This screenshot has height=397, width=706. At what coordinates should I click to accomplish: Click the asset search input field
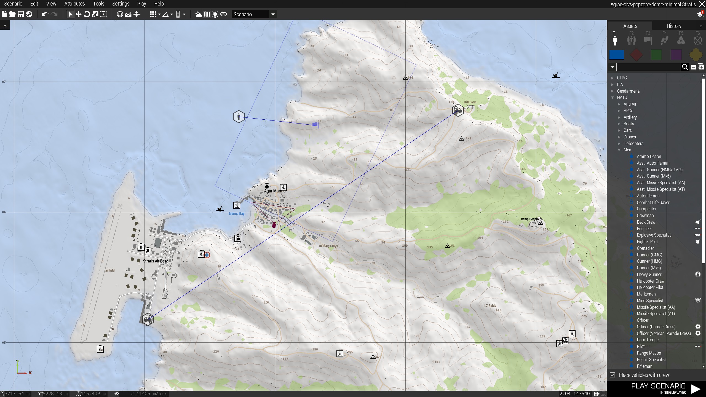point(648,67)
